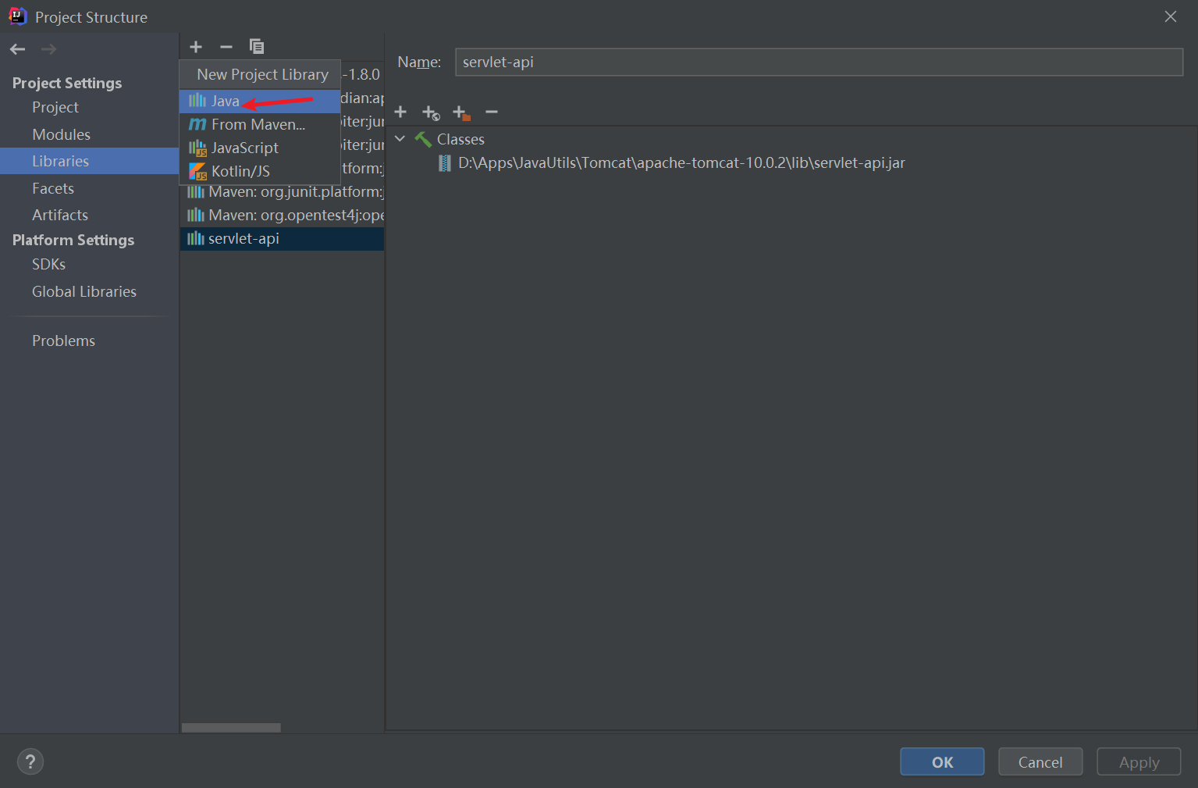Go forward with the right arrow
This screenshot has width=1198, height=788.
tap(48, 49)
